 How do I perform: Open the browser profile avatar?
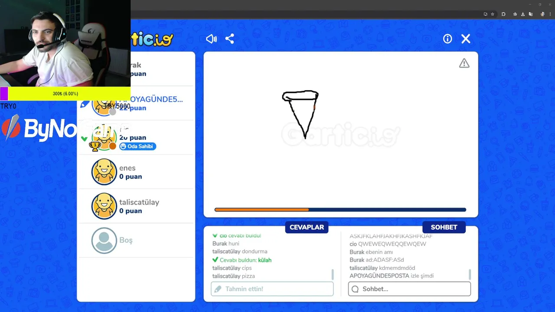point(542,14)
